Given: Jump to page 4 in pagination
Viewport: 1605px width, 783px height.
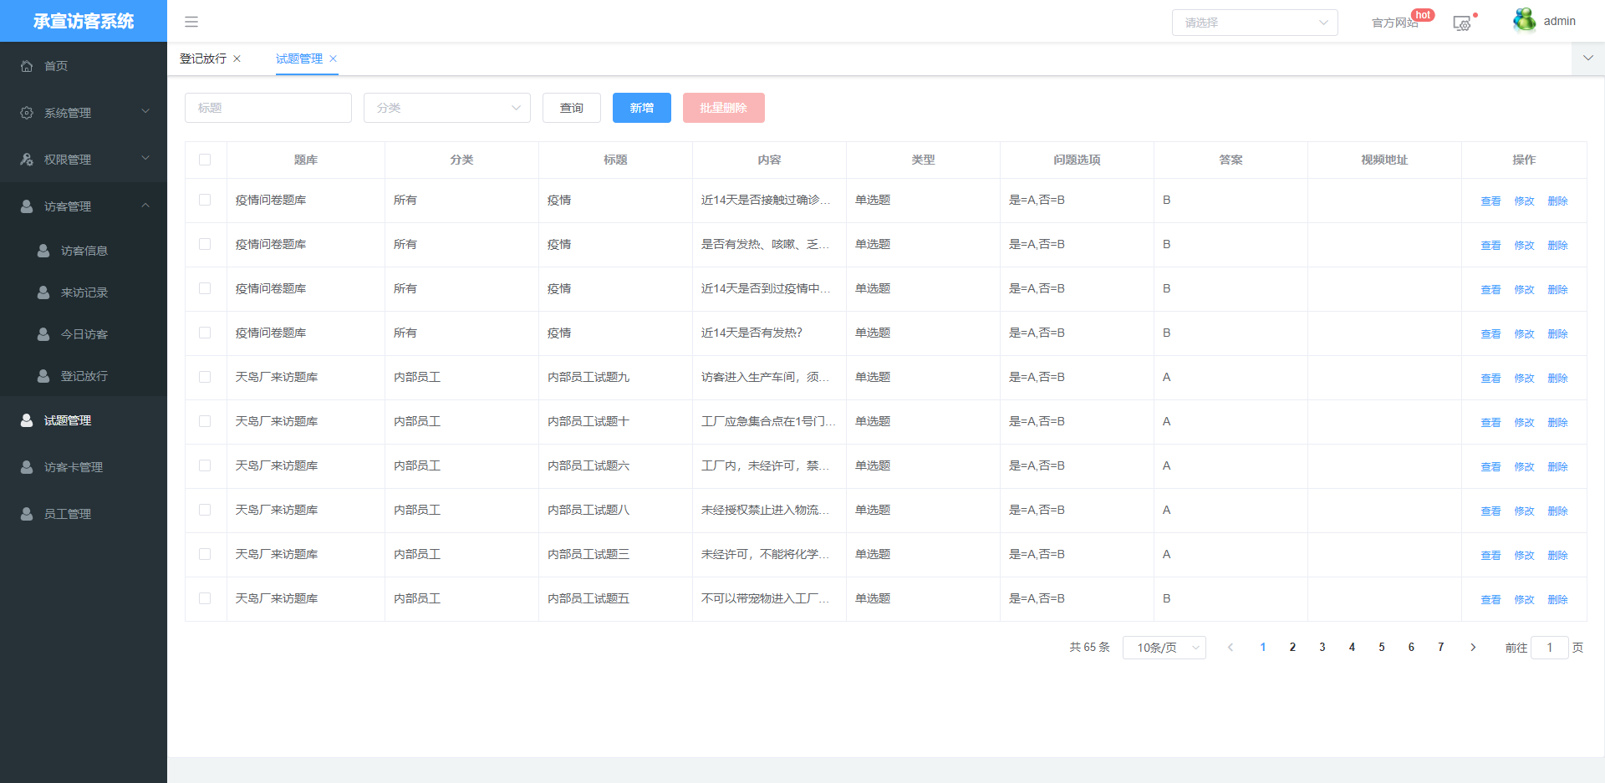Looking at the screenshot, I should click(1352, 648).
